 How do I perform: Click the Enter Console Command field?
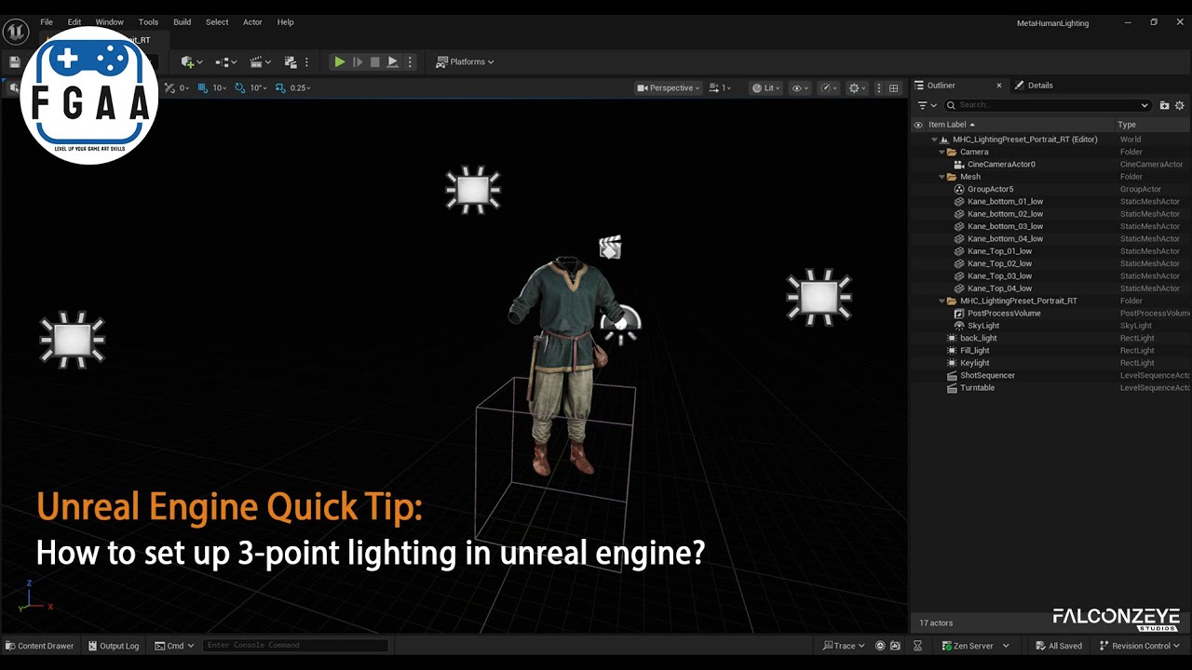(296, 646)
